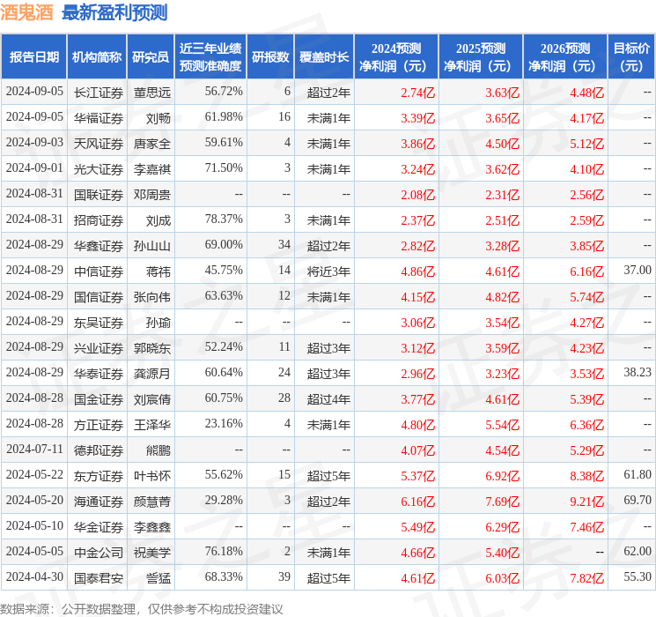The image size is (656, 617).
Task: Click 2024 profit forecast 6.16亿
Action: click(x=418, y=502)
